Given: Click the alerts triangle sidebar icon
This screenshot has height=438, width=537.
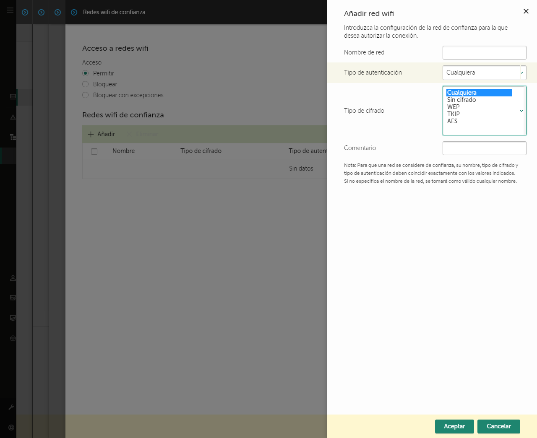Looking at the screenshot, I should pos(13,117).
